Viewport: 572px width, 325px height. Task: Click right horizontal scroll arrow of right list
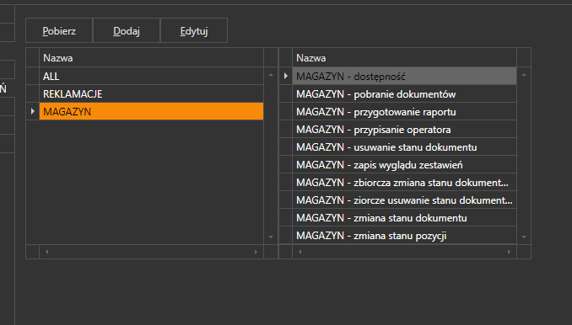click(x=509, y=252)
